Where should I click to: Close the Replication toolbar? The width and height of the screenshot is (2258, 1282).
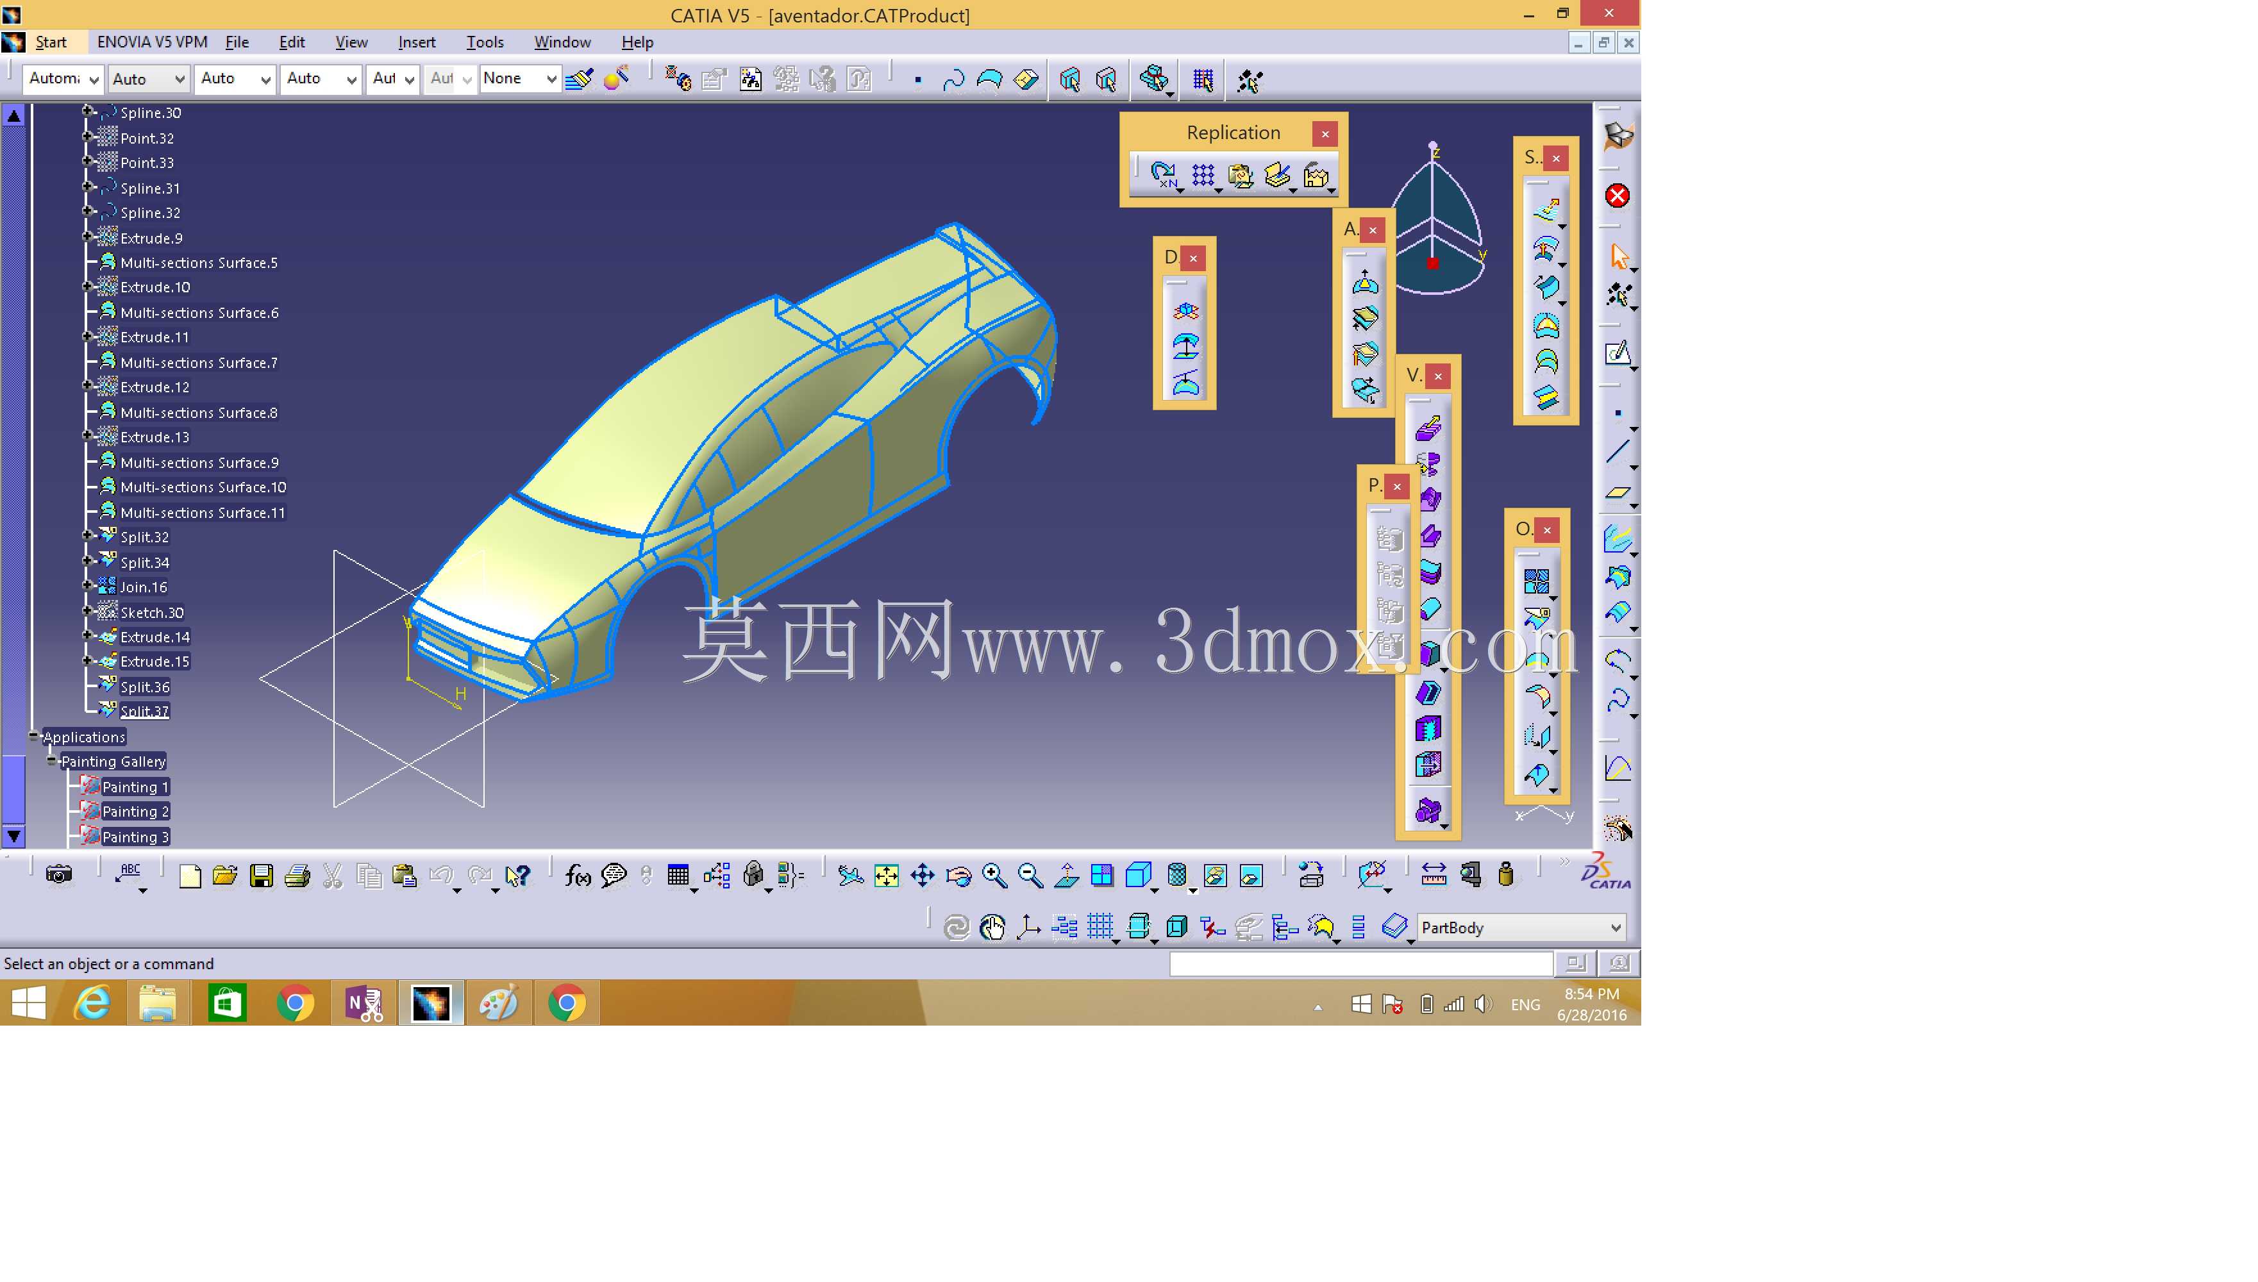[1325, 134]
